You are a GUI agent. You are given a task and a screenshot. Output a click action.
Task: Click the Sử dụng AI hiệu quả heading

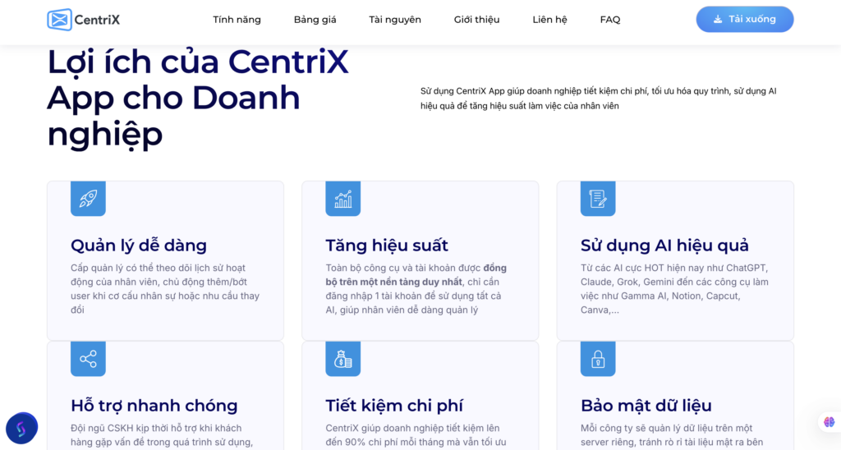coord(664,246)
